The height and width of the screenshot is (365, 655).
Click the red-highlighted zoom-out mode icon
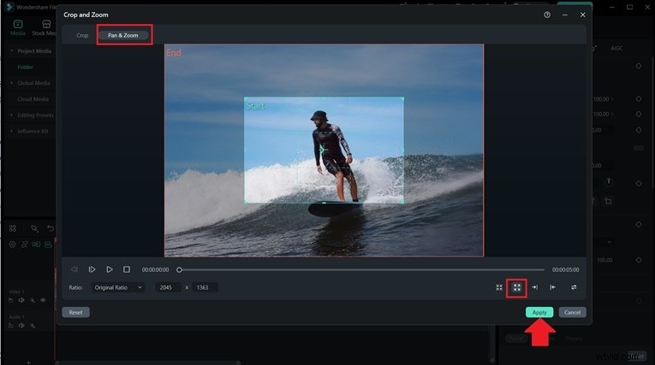[x=516, y=287]
